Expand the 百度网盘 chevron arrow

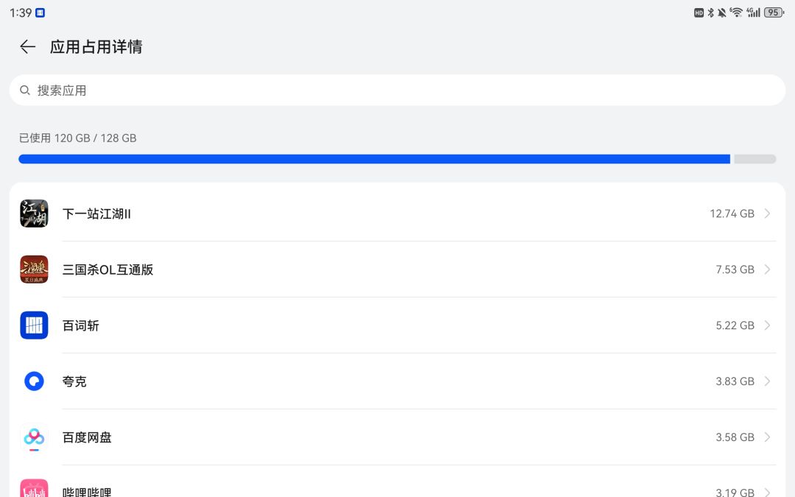click(x=768, y=437)
